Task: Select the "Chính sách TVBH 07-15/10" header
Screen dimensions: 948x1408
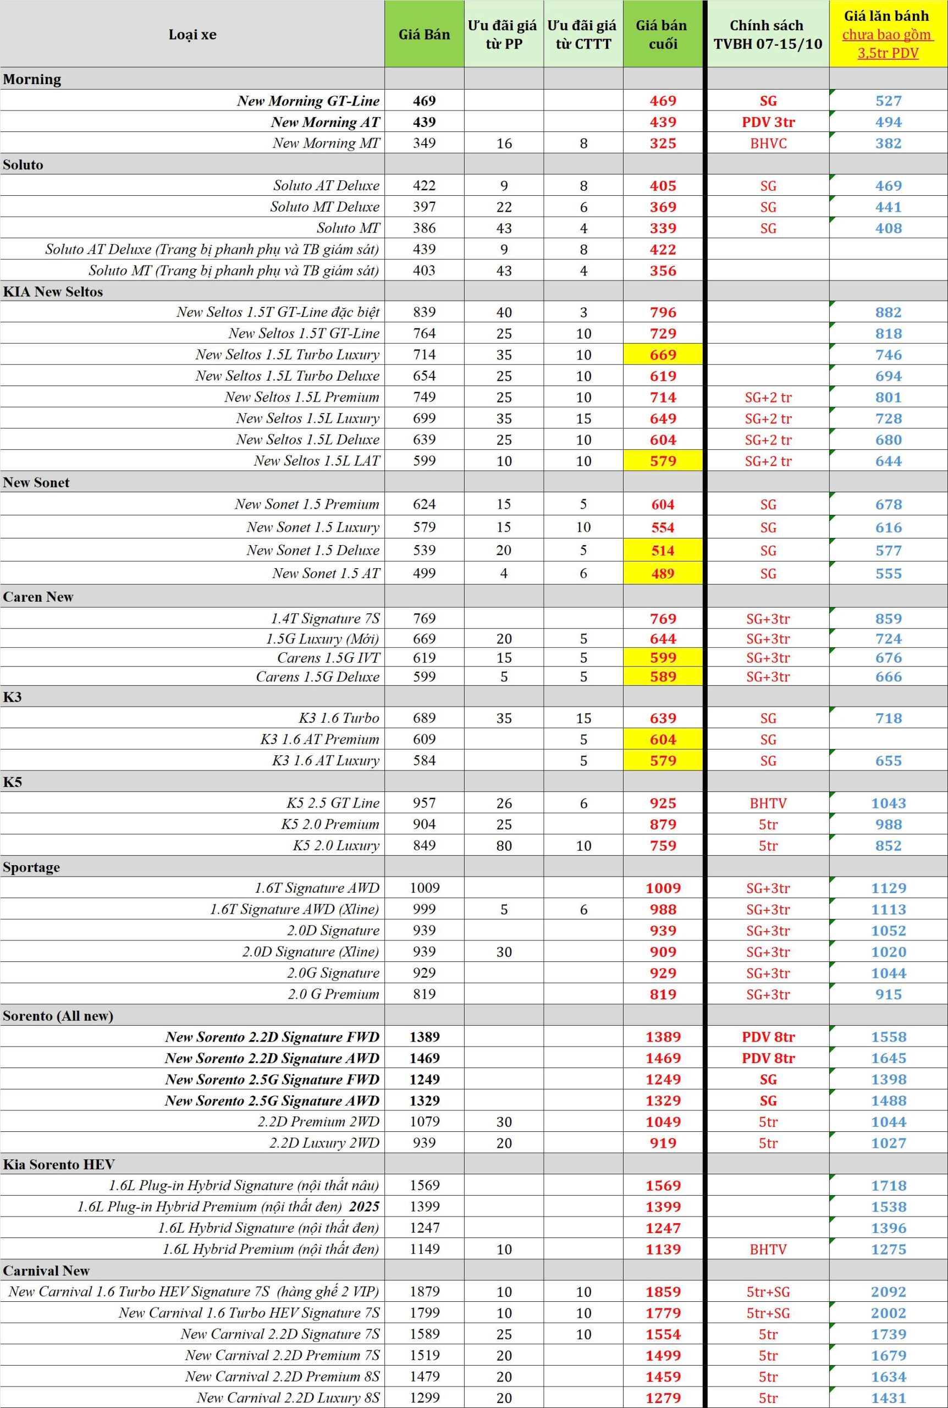Action: coord(767,35)
